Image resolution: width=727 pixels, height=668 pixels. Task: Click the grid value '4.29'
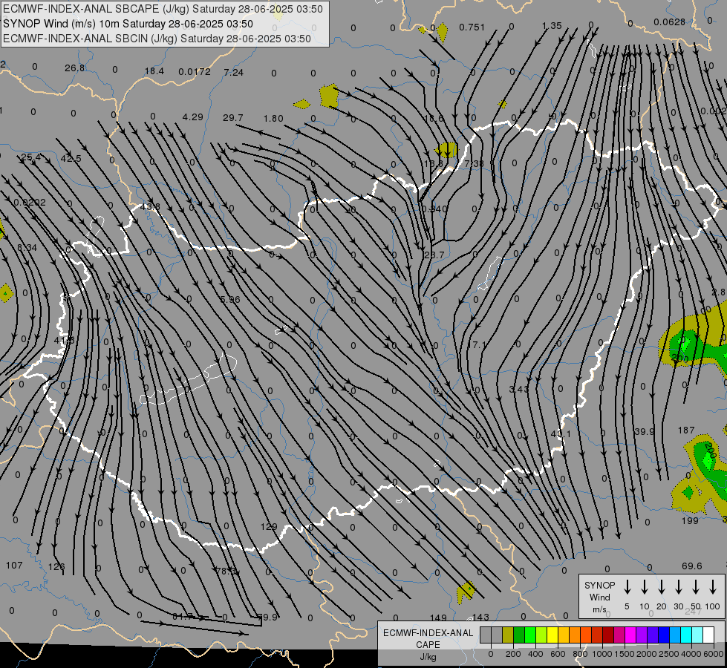pyautogui.click(x=193, y=117)
